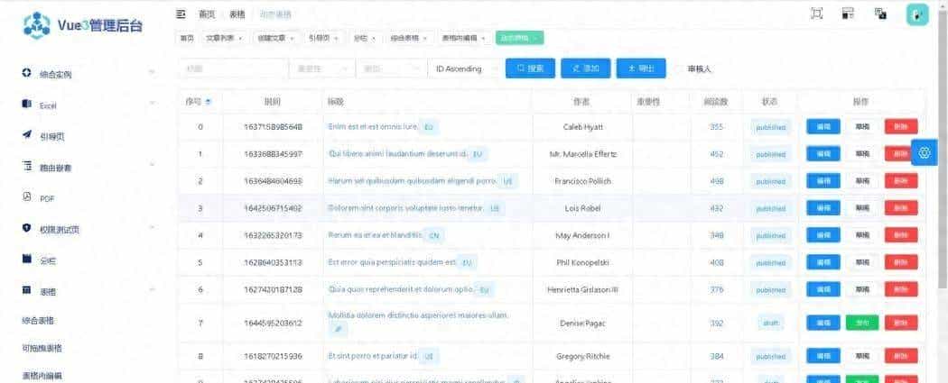Toggle the 审核人 checkbox

[680, 68]
